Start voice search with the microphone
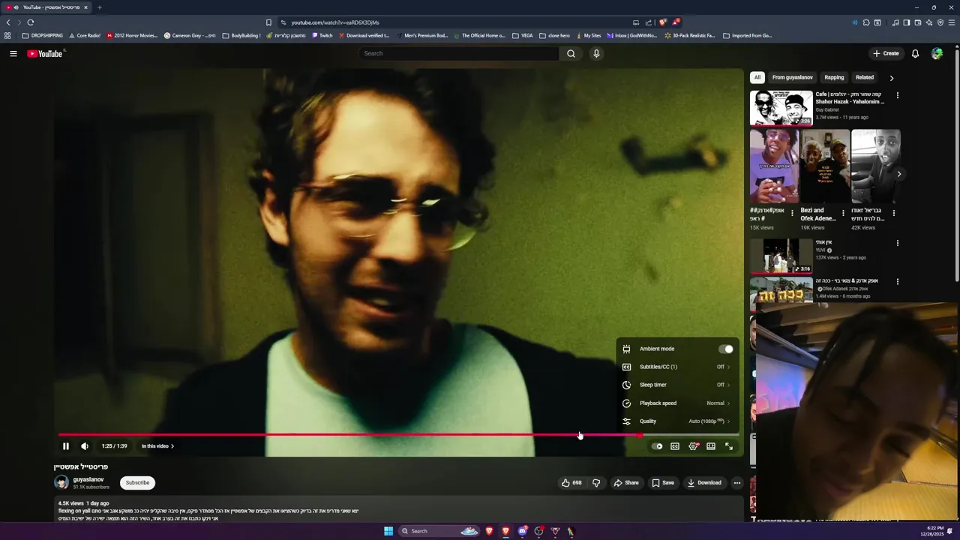This screenshot has height=540, width=960. pos(596,53)
